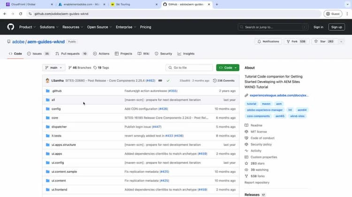Open the Pull requests tab
The image size is (352, 197).
[71, 53]
